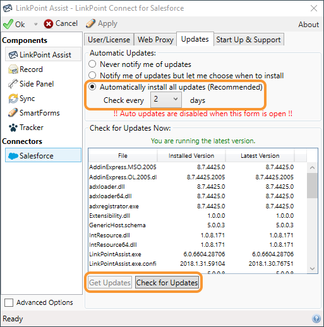Click the latest version 2018.1.30.76751 cell
The height and width of the screenshot is (327, 324).
[271, 264]
